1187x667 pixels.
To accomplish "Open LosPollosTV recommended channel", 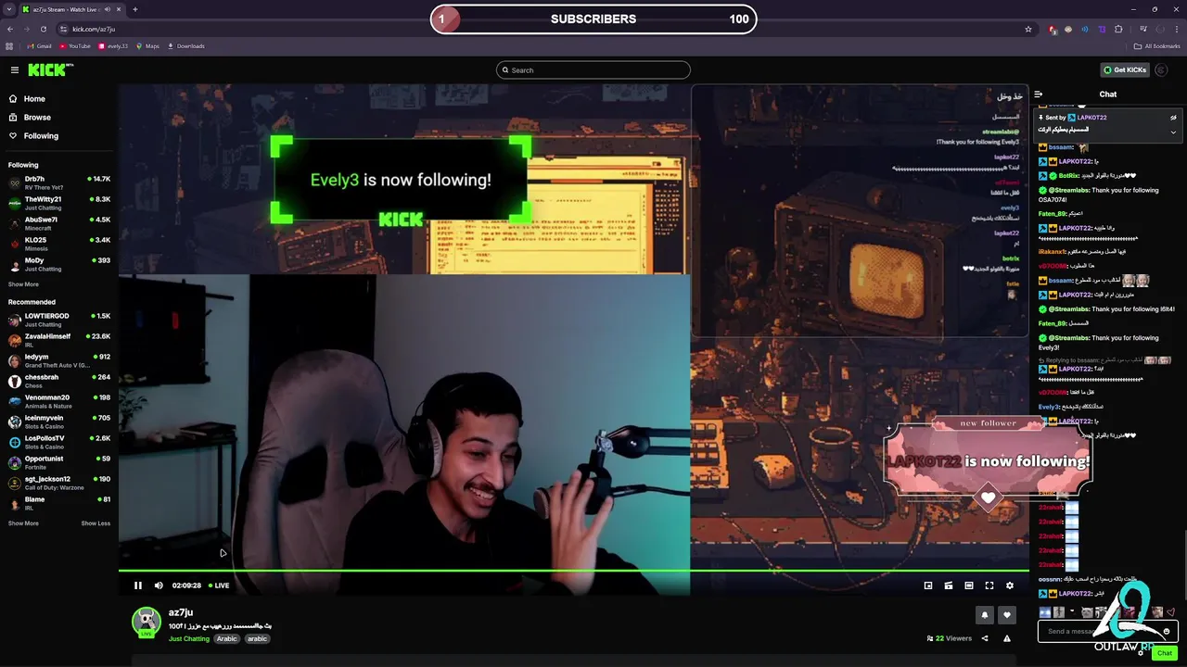I will [59, 442].
